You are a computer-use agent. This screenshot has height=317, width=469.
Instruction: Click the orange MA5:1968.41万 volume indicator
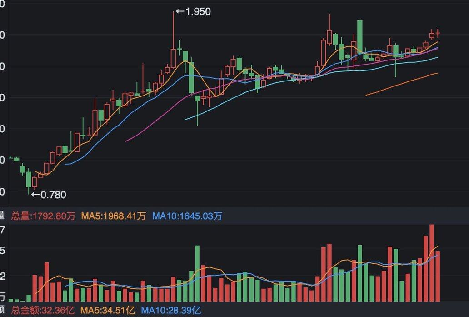click(x=114, y=216)
